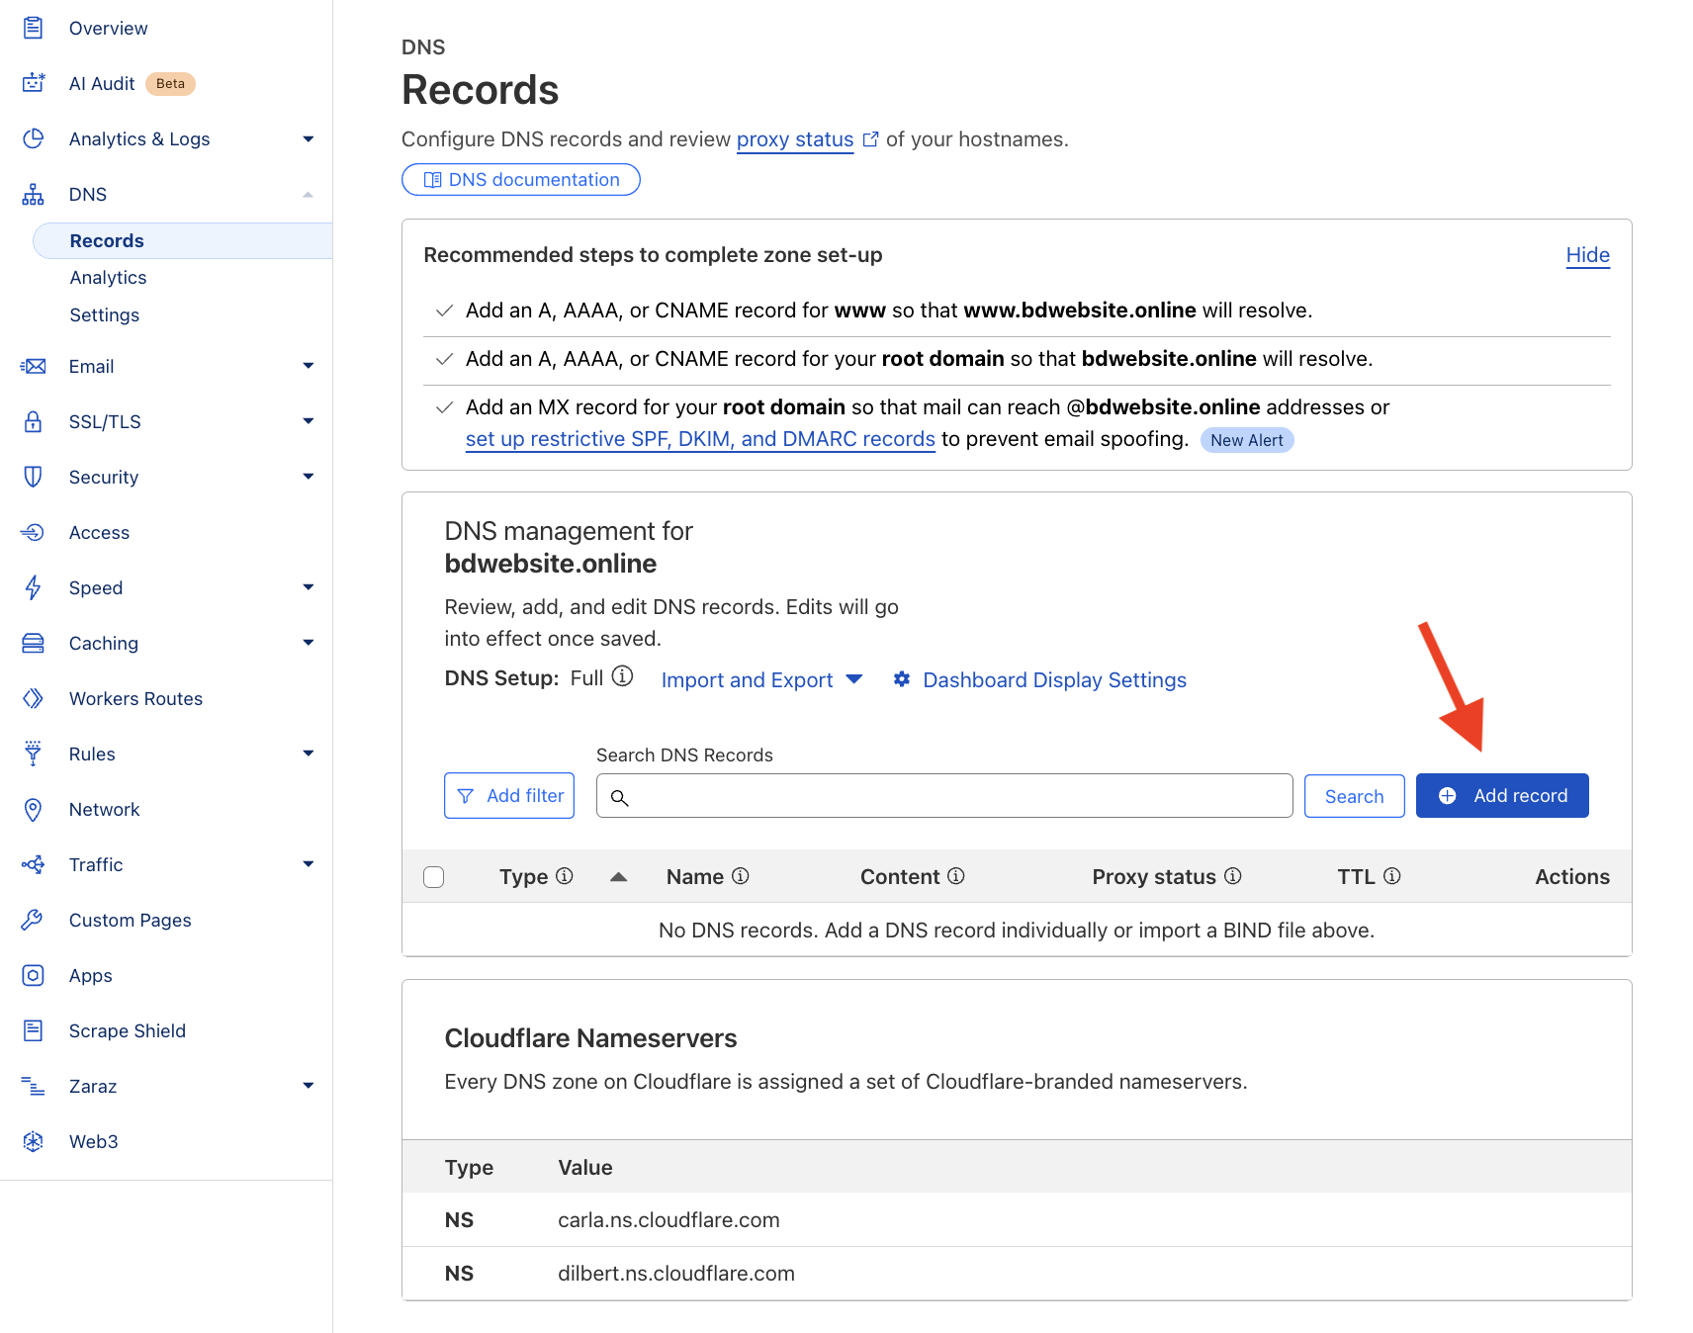Click the SSL/TLS padlock icon
The image size is (1693, 1333).
coord(33,421)
